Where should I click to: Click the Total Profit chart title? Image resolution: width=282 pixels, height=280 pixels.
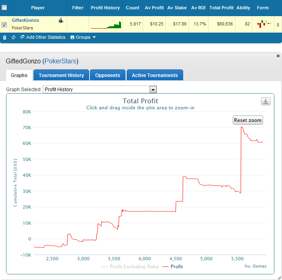coord(140,101)
